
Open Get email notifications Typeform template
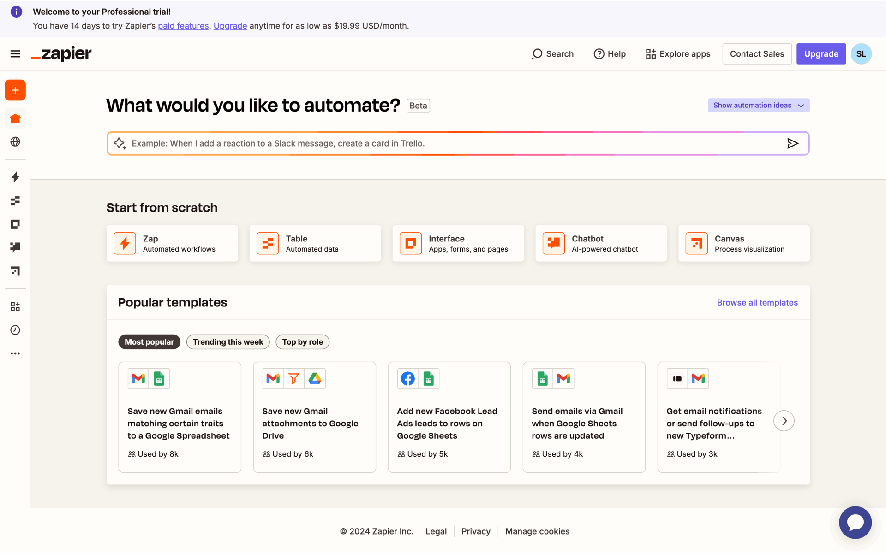(719, 417)
